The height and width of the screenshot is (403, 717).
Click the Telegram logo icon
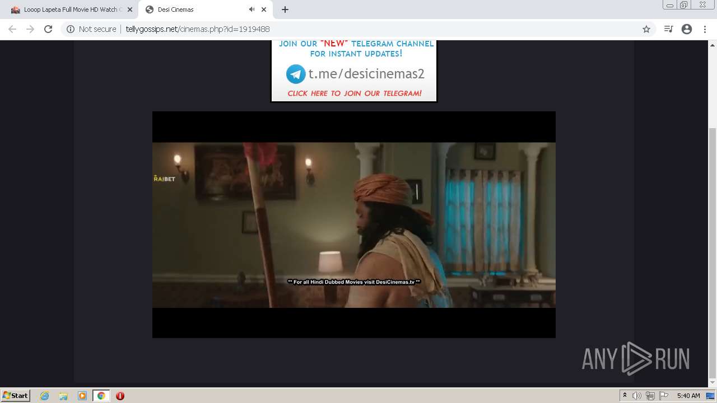tap(296, 74)
